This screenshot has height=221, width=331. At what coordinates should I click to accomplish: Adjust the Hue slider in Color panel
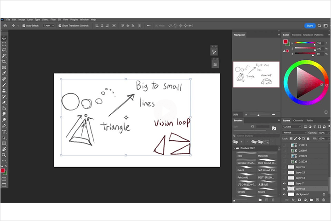(305, 43)
